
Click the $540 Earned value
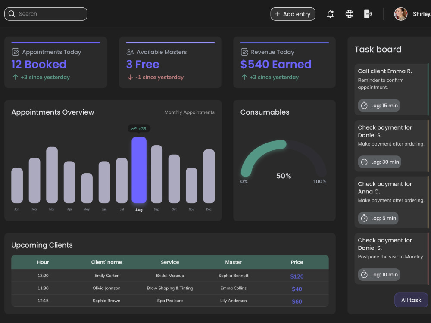point(276,64)
